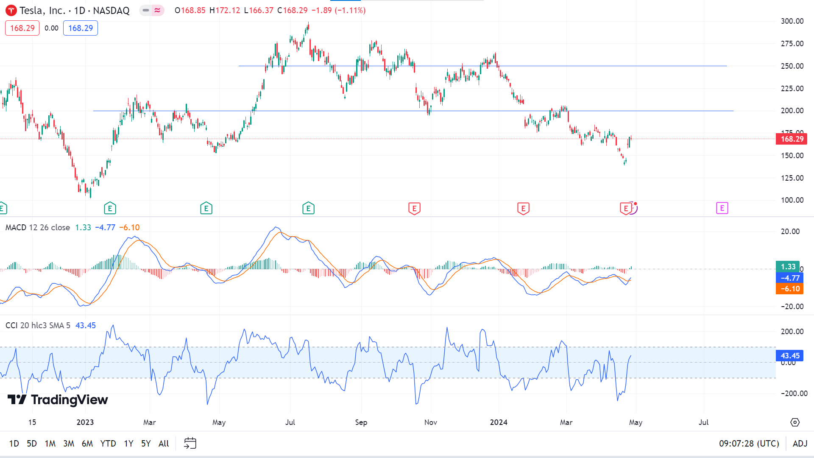Click the blue CCI value 43.45 axis label
Viewport: 814px width, 458px height.
tap(789, 356)
